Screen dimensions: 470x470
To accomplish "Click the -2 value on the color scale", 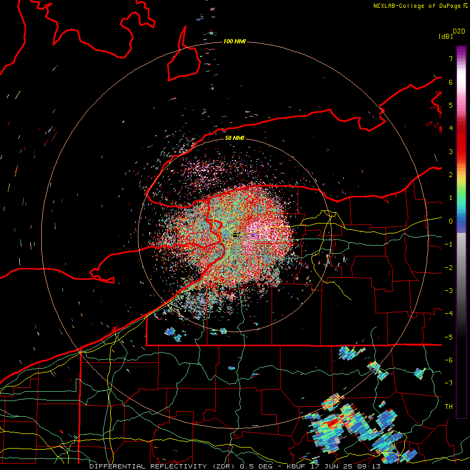I will pos(449,268).
